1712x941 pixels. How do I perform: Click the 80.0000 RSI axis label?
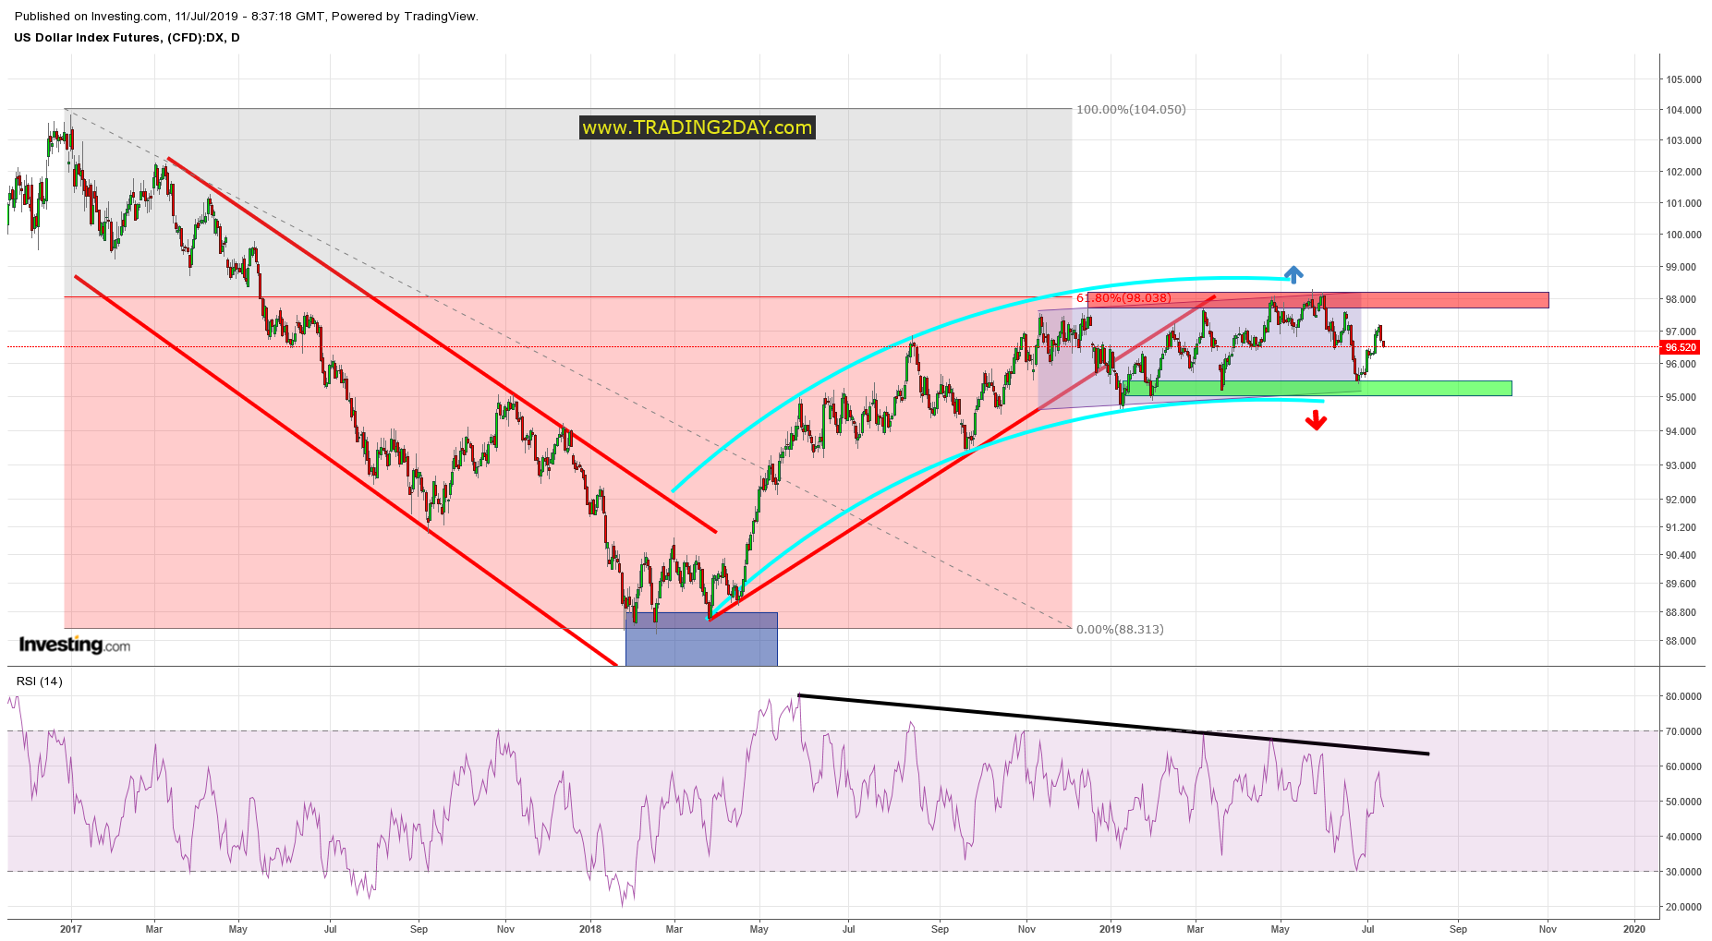point(1683,696)
